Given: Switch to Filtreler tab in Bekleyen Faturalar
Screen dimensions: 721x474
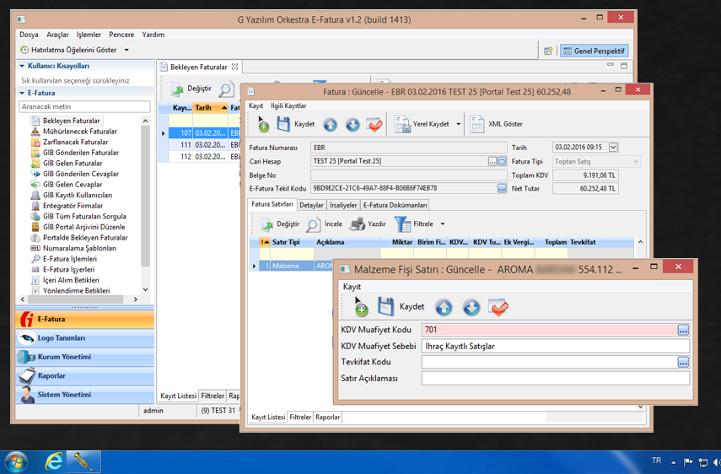Looking at the screenshot, I should [213, 396].
